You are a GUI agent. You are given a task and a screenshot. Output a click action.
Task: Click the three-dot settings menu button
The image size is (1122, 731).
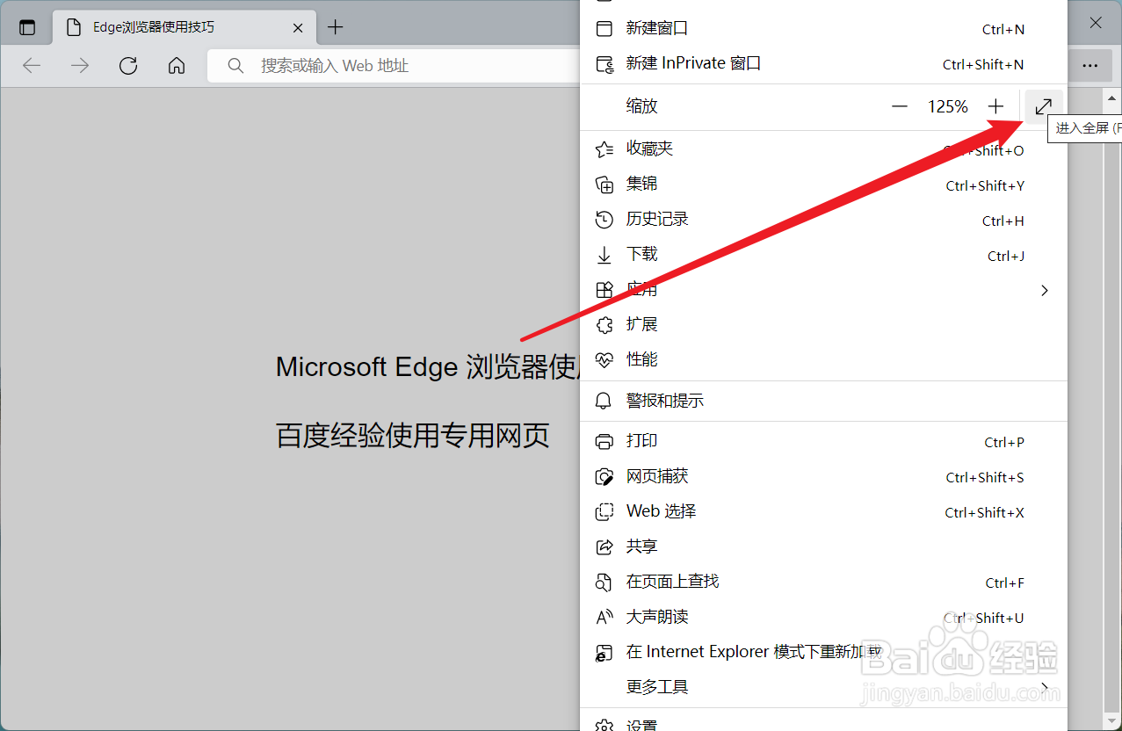1089,66
